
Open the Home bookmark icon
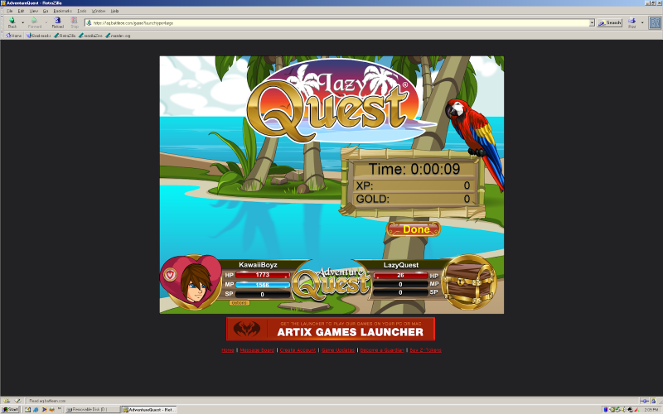pyautogui.click(x=8, y=36)
